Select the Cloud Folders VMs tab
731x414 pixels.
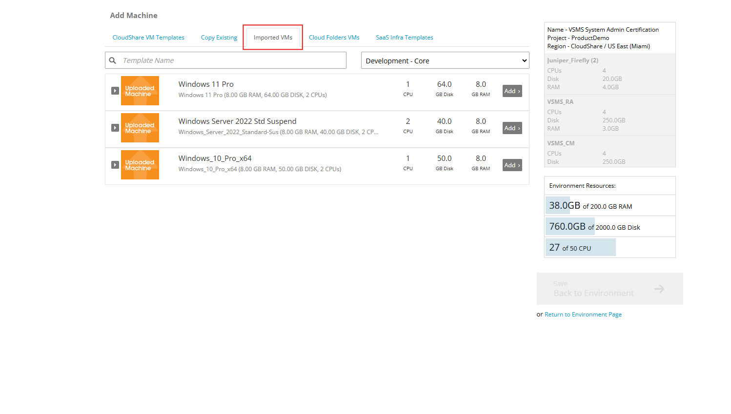coord(334,37)
